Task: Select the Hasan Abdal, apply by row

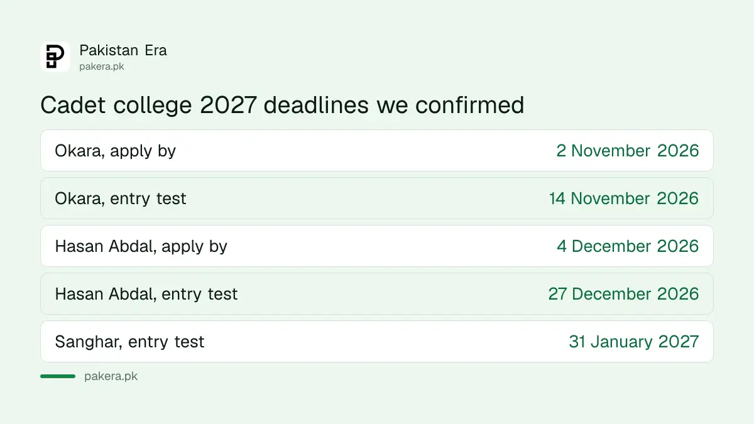Action: click(377, 246)
